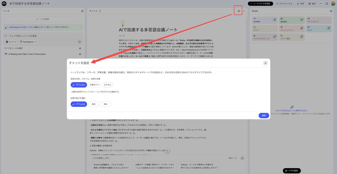337x174 pixels.
Task: Uncheck the AI Meeting Note Taker source
Action: (80, 54)
